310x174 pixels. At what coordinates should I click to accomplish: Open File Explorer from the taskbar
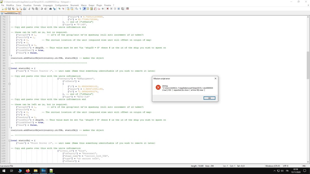pos(36,171)
